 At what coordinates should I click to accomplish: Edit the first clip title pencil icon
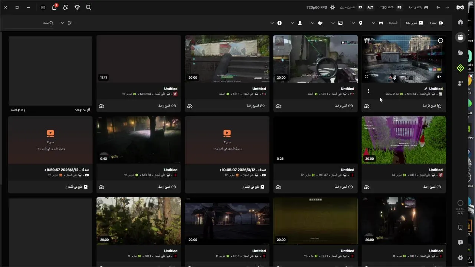point(426,89)
